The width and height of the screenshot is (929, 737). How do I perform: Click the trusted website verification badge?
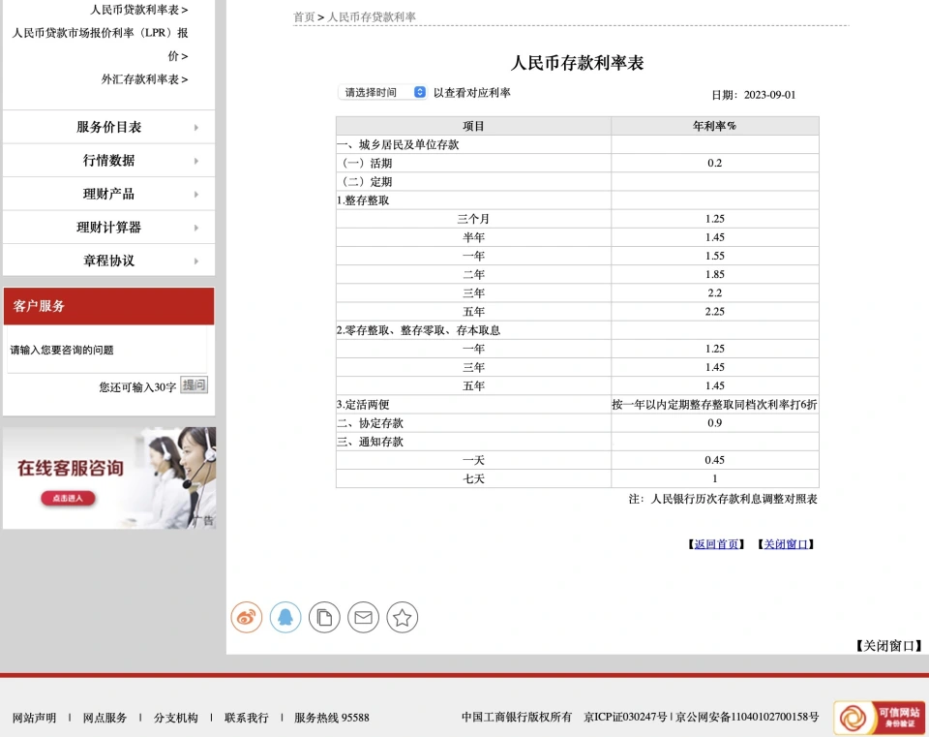click(879, 718)
